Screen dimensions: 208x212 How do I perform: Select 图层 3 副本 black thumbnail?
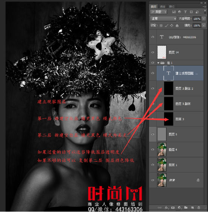point(169,104)
